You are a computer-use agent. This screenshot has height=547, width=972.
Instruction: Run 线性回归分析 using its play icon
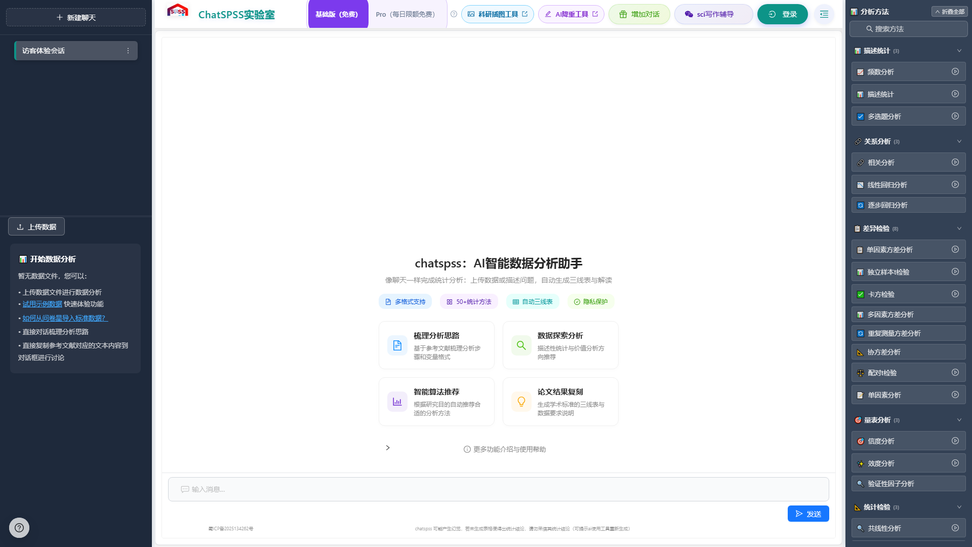[x=955, y=185]
